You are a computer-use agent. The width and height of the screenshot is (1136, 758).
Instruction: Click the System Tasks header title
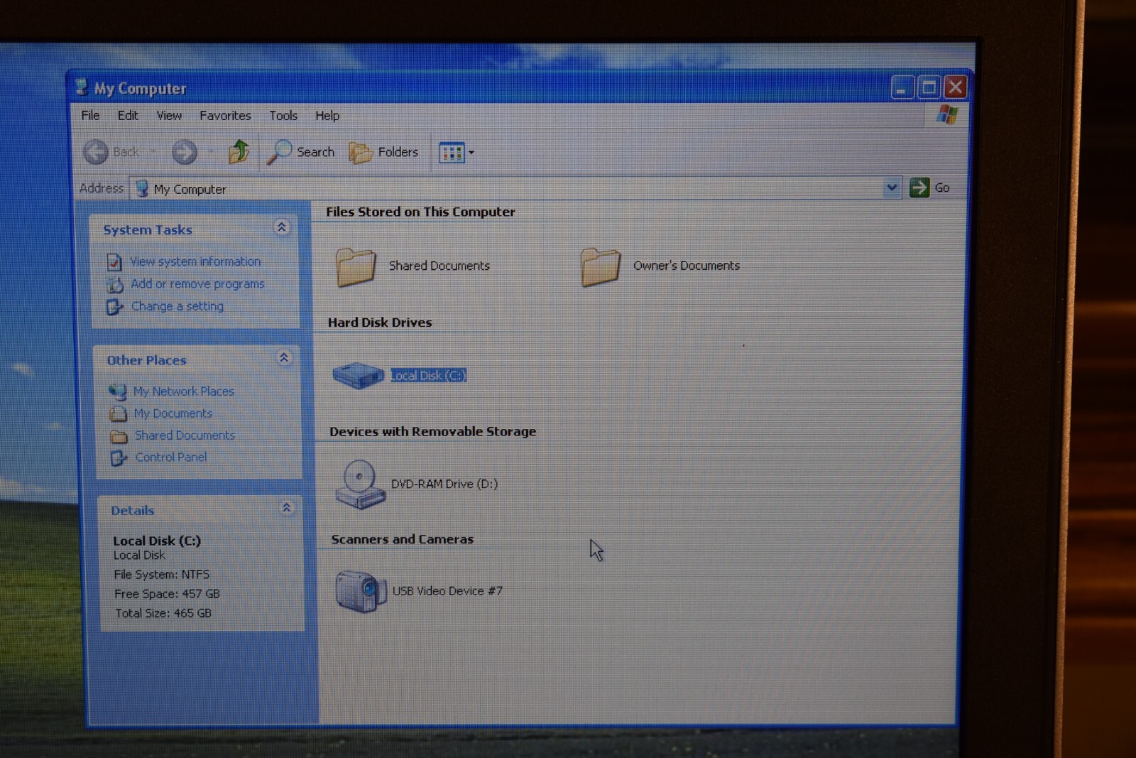click(148, 229)
